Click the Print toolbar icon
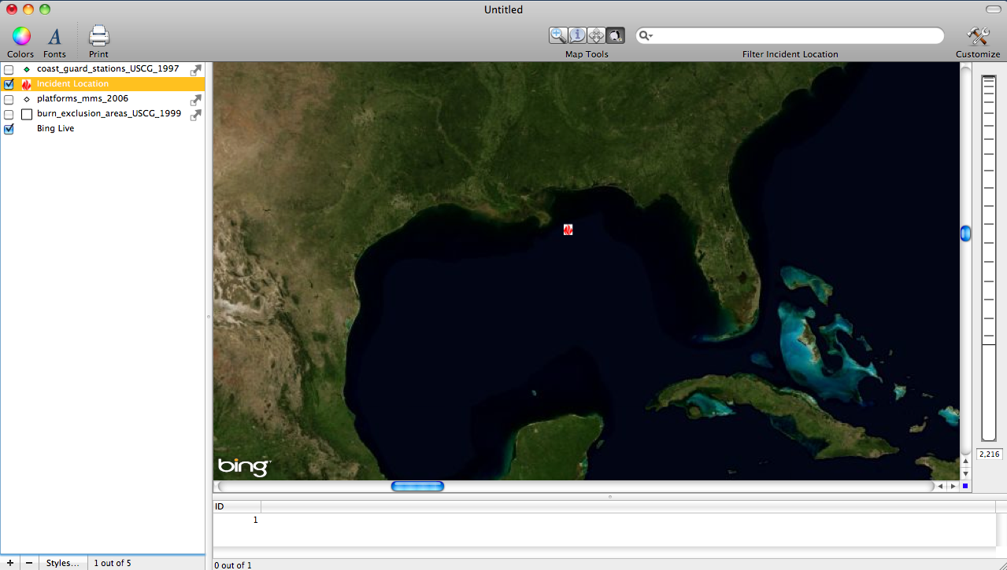This screenshot has width=1007, height=570. 98,36
